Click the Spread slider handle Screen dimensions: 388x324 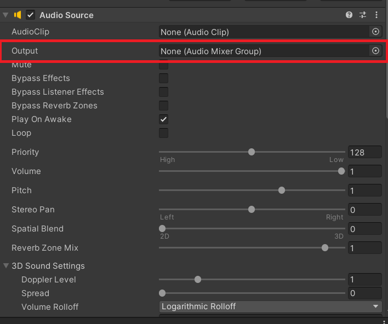coord(162,293)
